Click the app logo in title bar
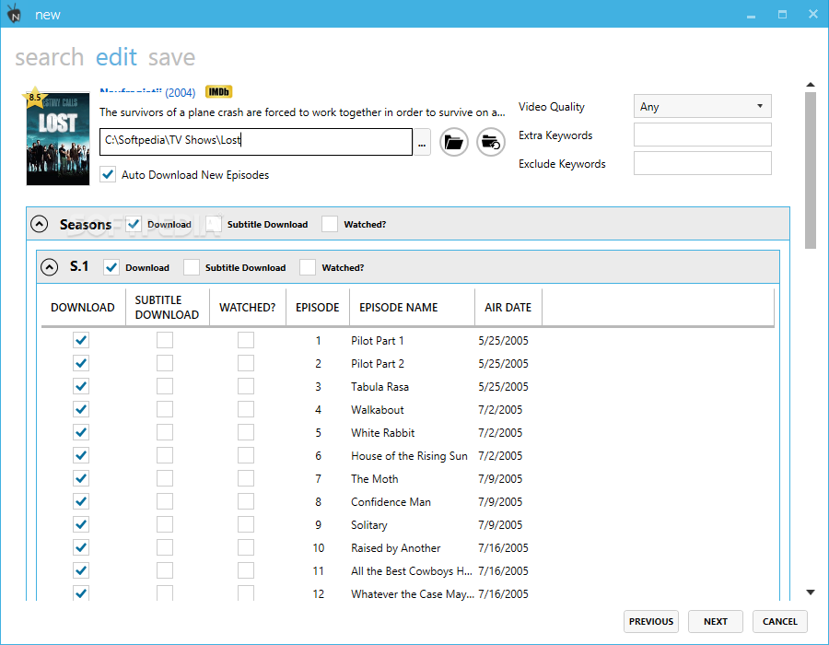Viewport: 829px width, 645px height. click(x=14, y=13)
